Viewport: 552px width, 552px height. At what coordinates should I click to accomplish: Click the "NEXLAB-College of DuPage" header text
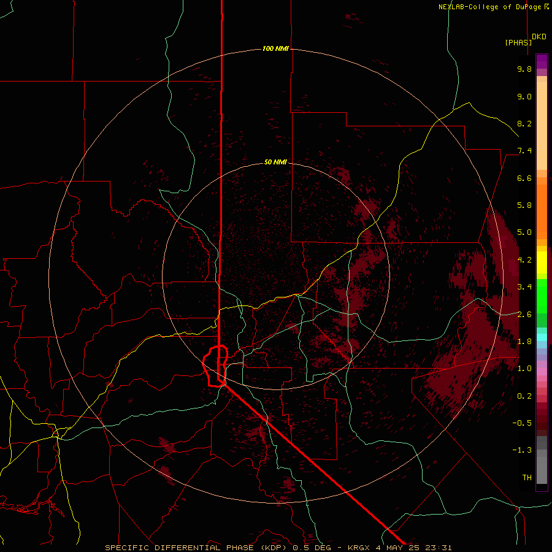coord(491,7)
